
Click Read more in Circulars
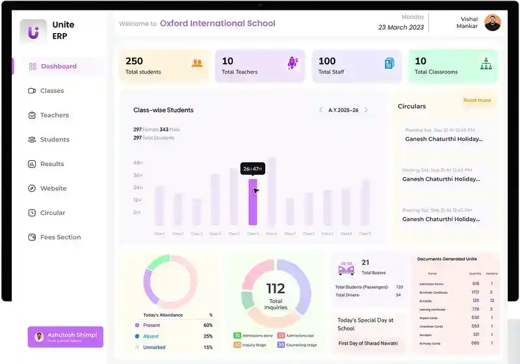click(477, 101)
